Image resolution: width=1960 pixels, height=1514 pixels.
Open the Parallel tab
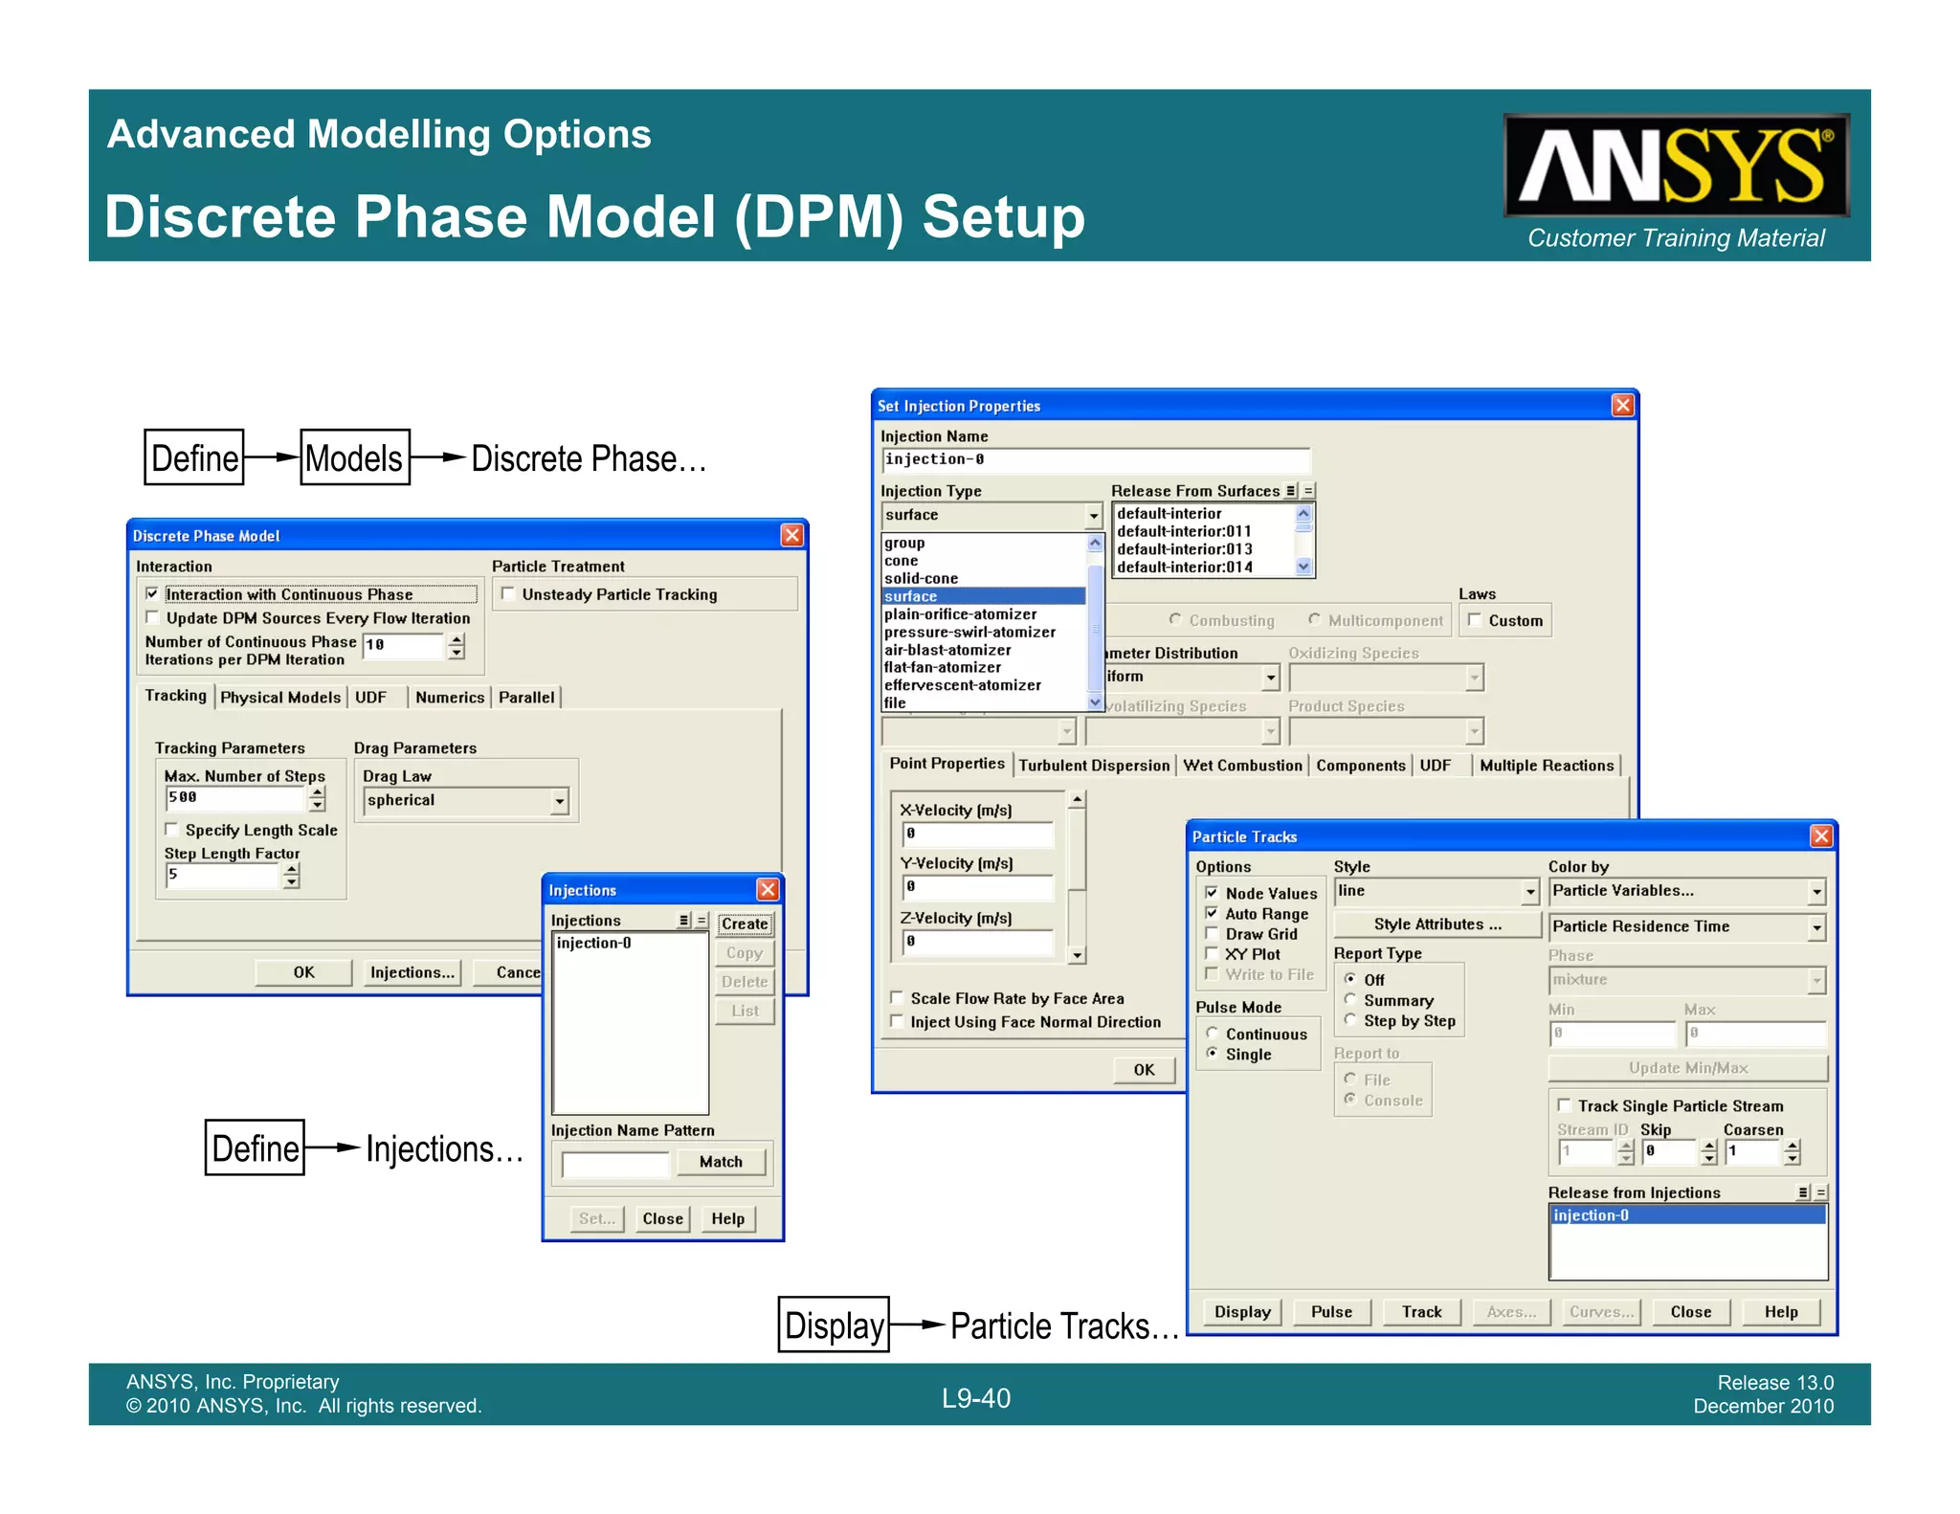[526, 698]
